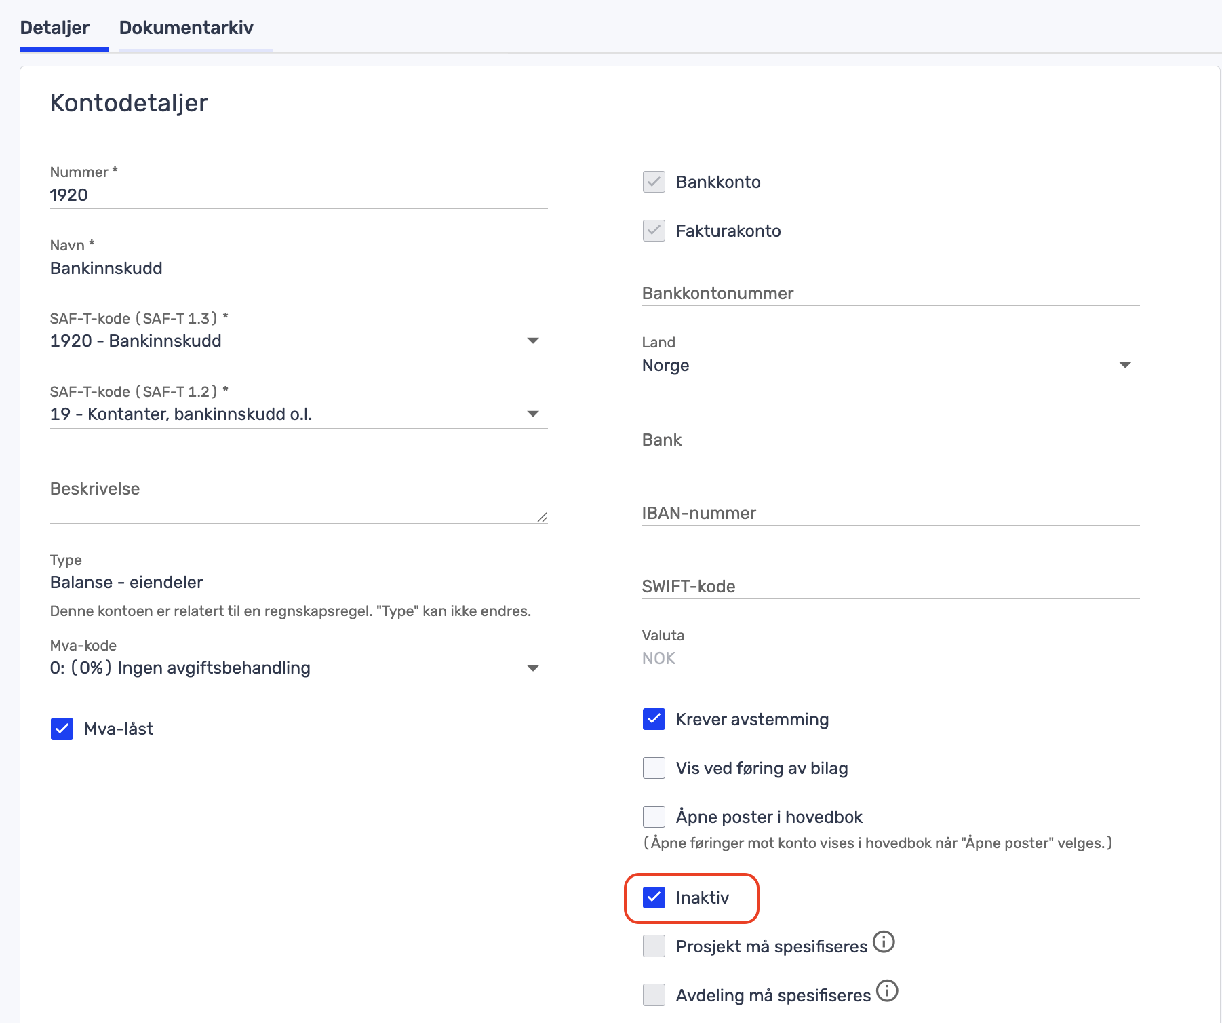
Task: Click info icon beside Prosjekt må spesifiseres
Action: [884, 942]
